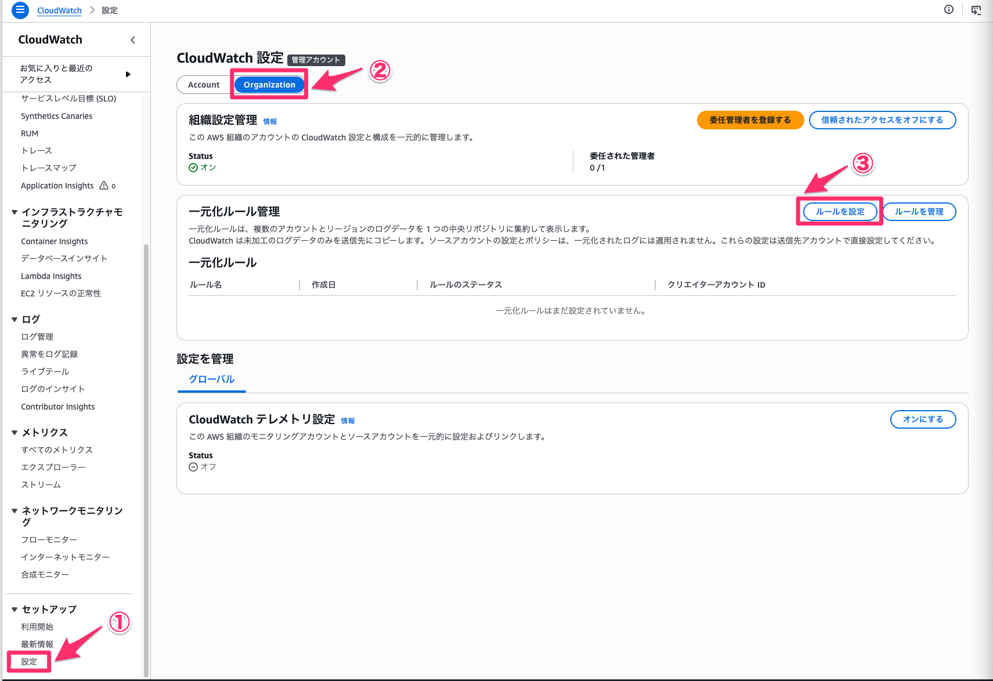The height and width of the screenshot is (681, 993).
Task: Click the off status icon under テレメトリ設定
Action: (192, 466)
